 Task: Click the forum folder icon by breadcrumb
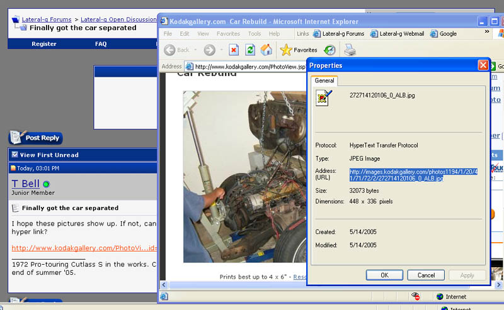click(15, 19)
